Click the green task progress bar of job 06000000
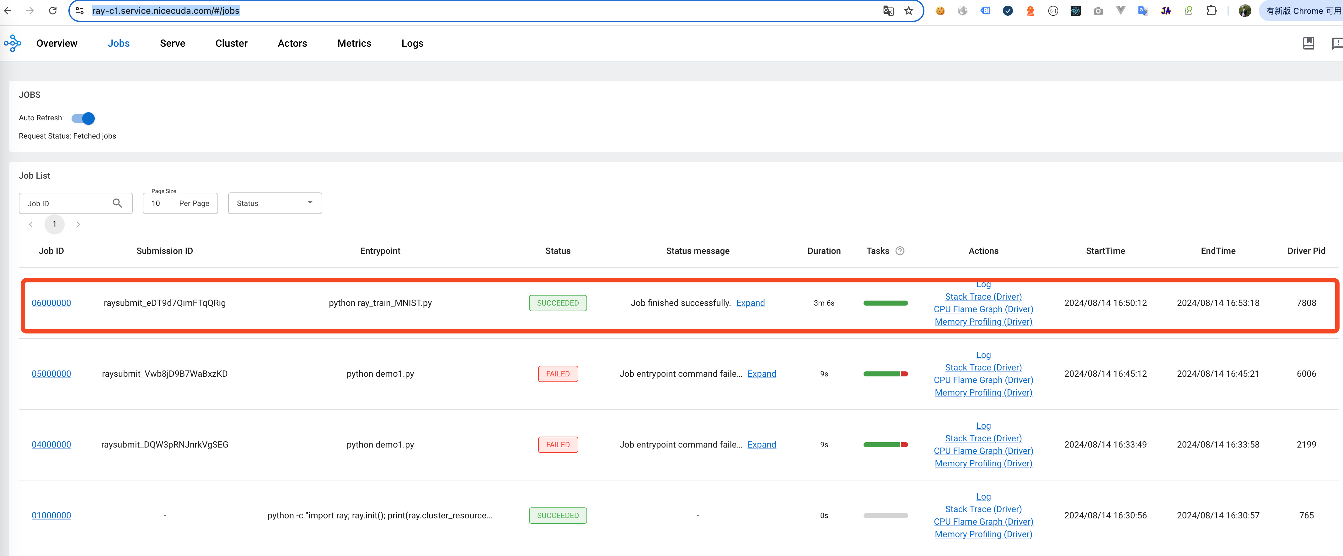 pyautogui.click(x=885, y=302)
